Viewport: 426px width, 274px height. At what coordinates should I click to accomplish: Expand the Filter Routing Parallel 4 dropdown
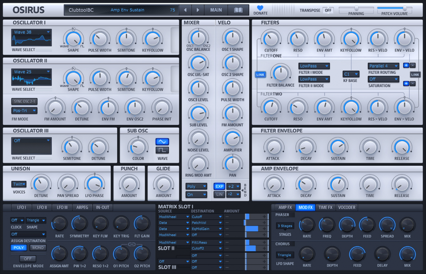click(383, 66)
